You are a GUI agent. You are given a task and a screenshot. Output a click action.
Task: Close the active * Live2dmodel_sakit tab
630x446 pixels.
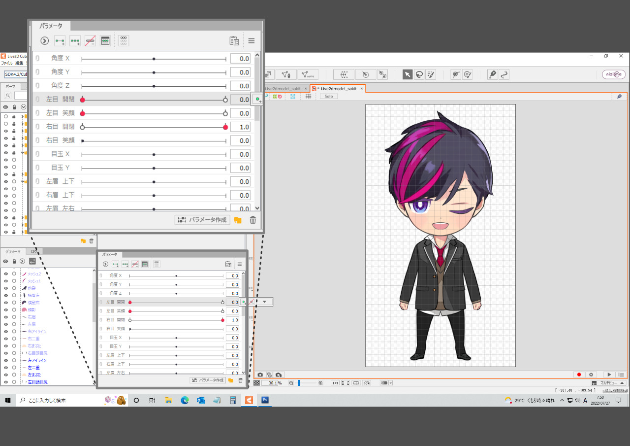[x=362, y=89]
